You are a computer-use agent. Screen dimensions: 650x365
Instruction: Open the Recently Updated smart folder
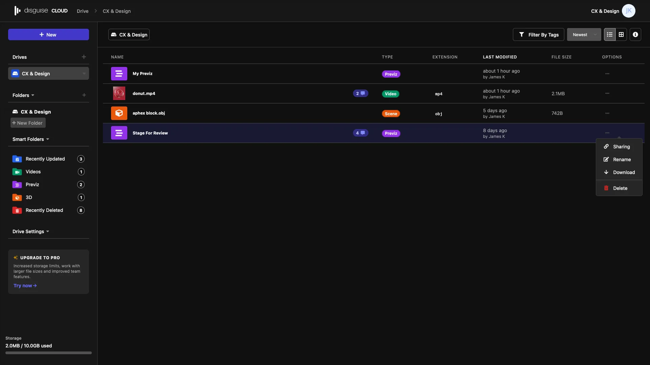click(x=45, y=159)
